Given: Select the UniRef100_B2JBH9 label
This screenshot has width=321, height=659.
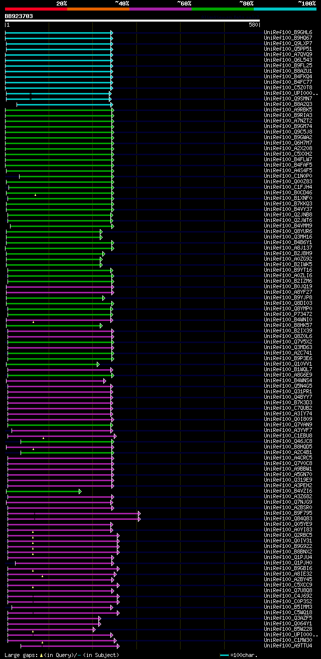Looking at the screenshot, I should pyautogui.click(x=288, y=253).
